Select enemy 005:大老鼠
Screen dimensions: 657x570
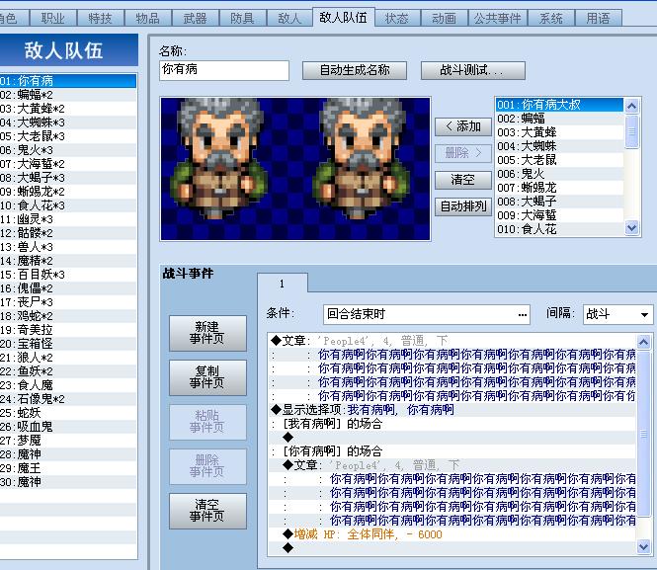(559, 160)
